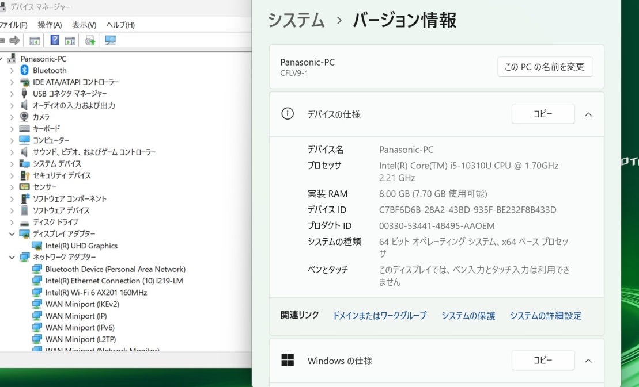Click the adapter icon beside Intel(R) UHD Graphics
This screenshot has width=639, height=387.
point(37,246)
